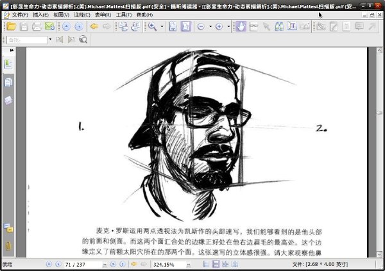Switch to continuous page layout view
Image resolution: width=385 pixels, height=271 pixels.
(x=216, y=264)
